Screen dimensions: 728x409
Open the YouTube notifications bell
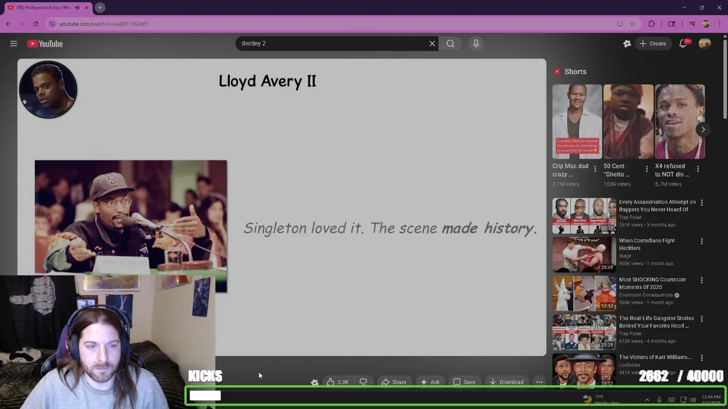[x=683, y=44]
